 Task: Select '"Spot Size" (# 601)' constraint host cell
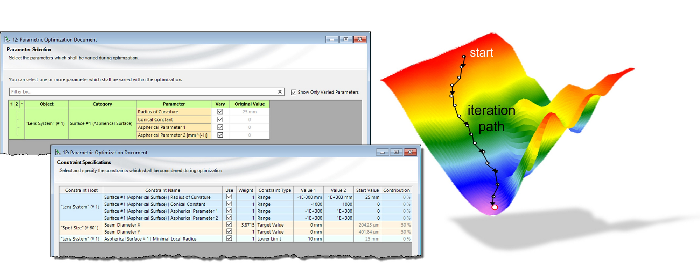[x=81, y=228]
